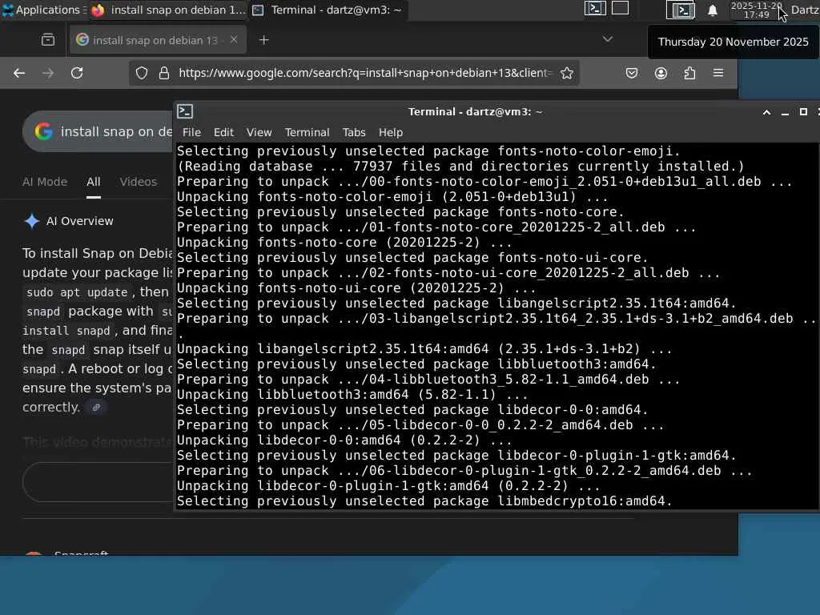Minimize the terminal window
This screenshot has width=820, height=615.
tap(785, 112)
